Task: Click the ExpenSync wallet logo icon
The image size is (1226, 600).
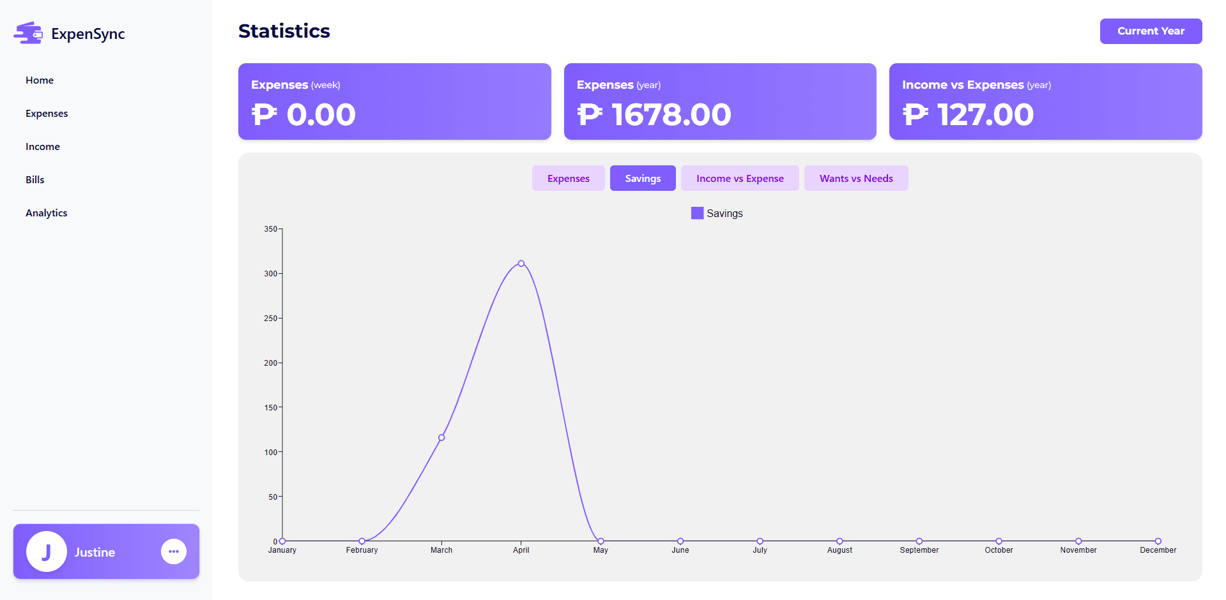Action: click(x=28, y=33)
